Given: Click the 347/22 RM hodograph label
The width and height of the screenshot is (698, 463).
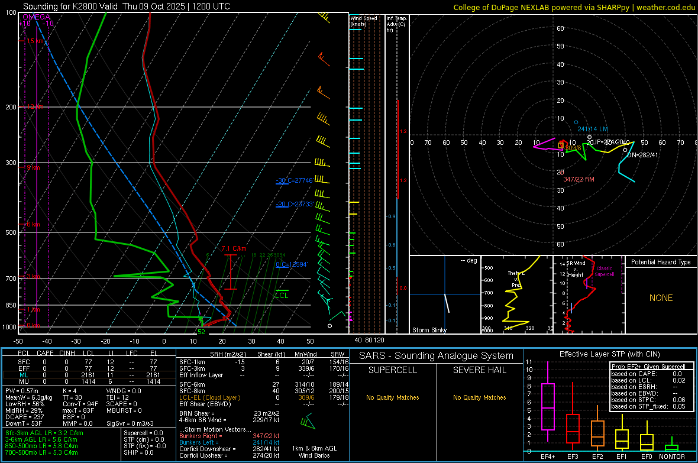Looking at the screenshot, I should pos(579,179).
